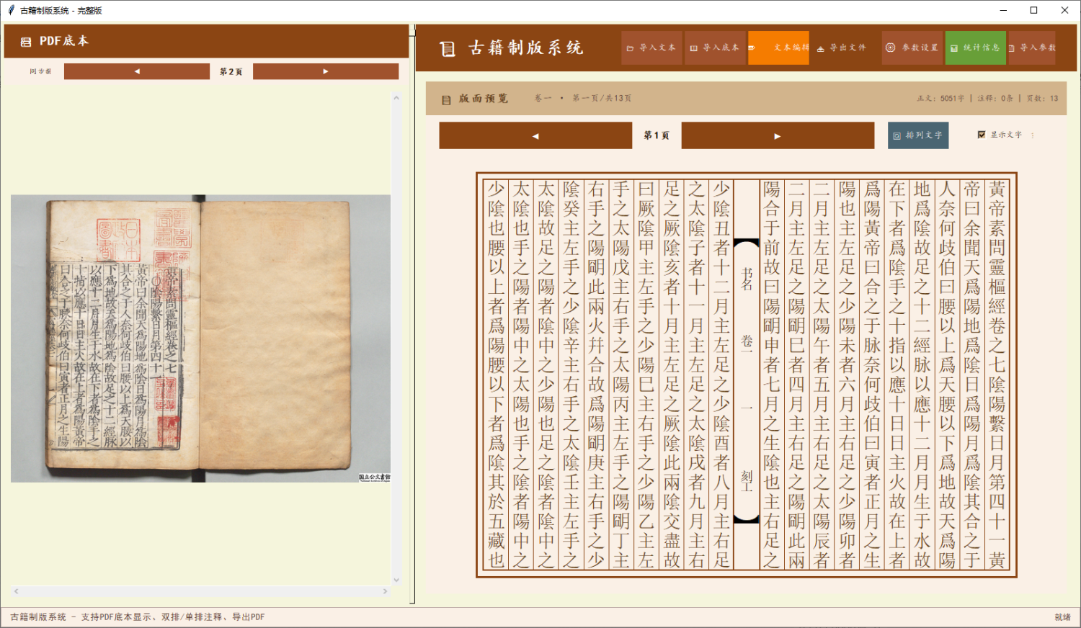Click the 导入文本 import text icon
Screen dimensions: 1081x628
tap(630, 48)
